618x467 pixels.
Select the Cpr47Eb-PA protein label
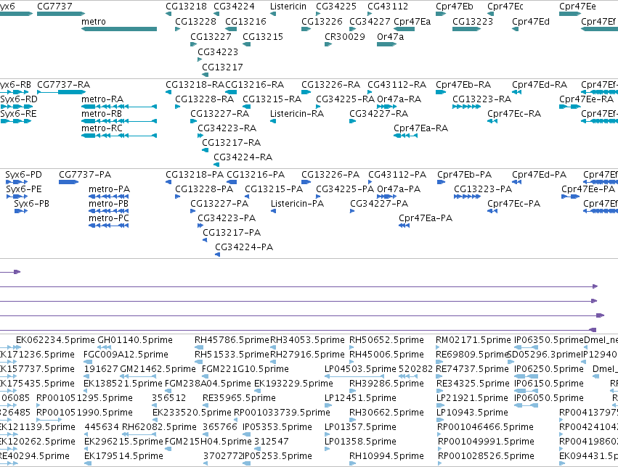[x=464, y=175]
